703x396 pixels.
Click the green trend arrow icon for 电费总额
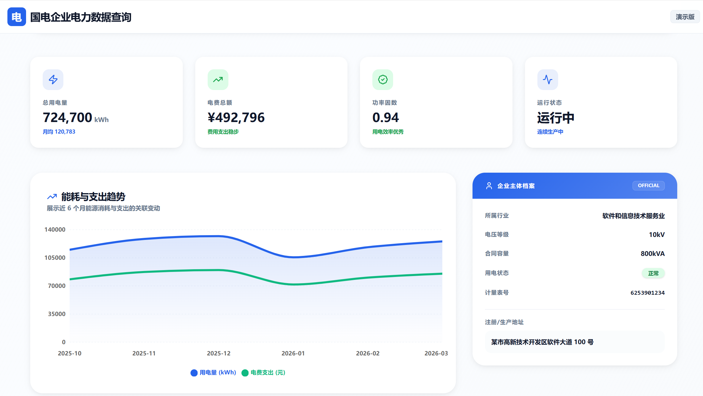pos(218,80)
